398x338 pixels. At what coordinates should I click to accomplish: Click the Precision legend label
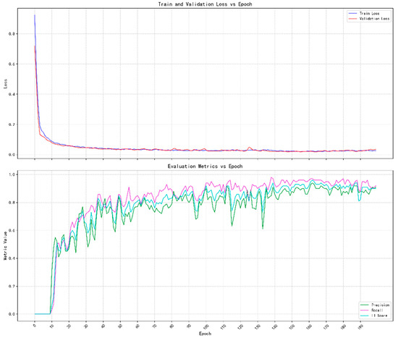[380, 305]
